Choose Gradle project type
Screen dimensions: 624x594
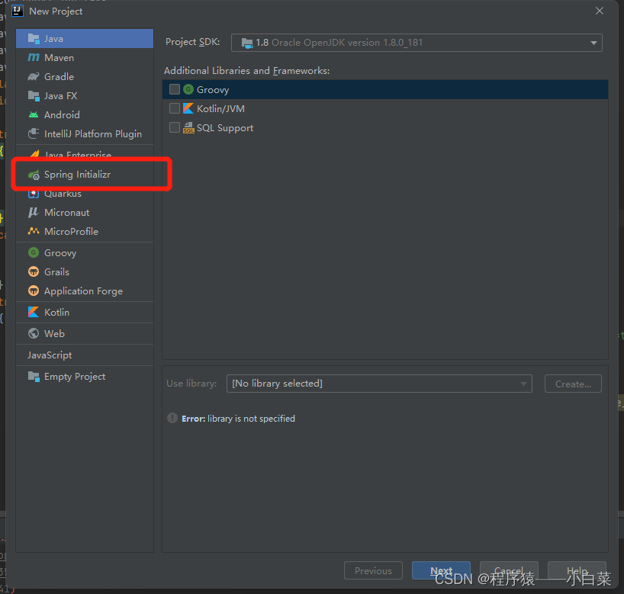click(x=85, y=77)
